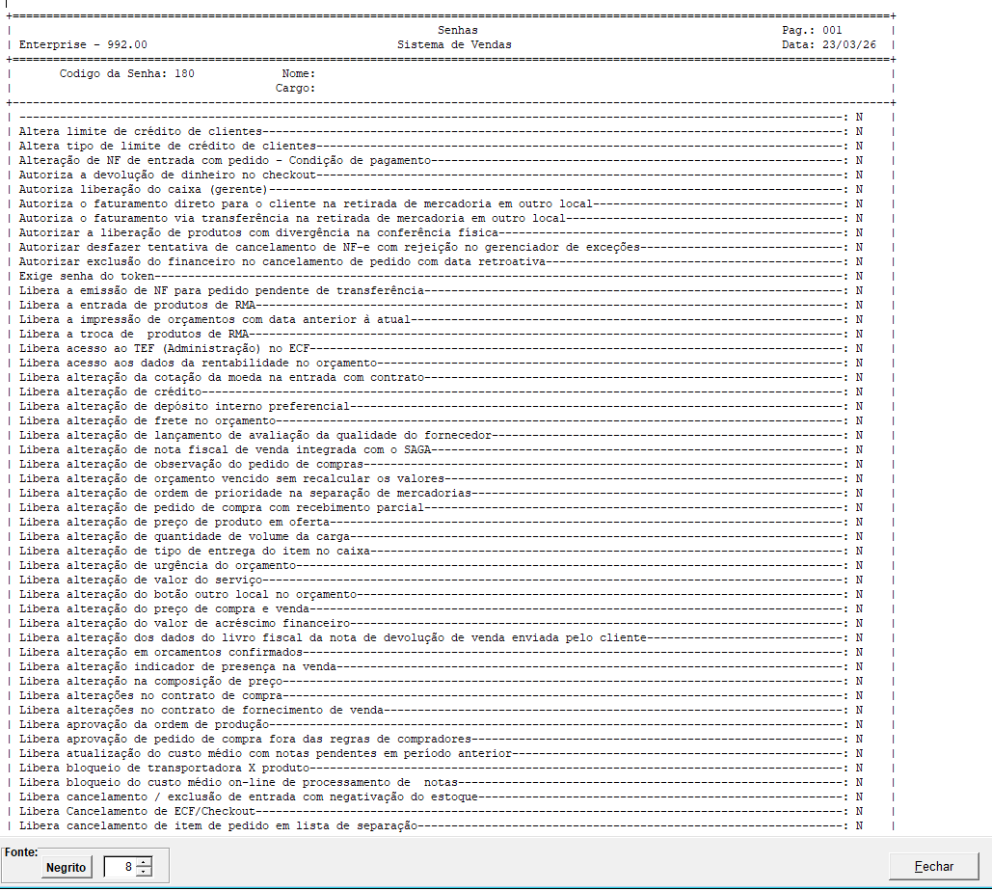This screenshot has height=891, width=992.
Task: Click the 'Sistema de Vendas' header text
Action: [454, 45]
